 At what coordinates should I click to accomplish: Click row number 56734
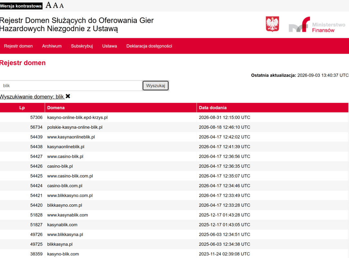click(x=36, y=127)
